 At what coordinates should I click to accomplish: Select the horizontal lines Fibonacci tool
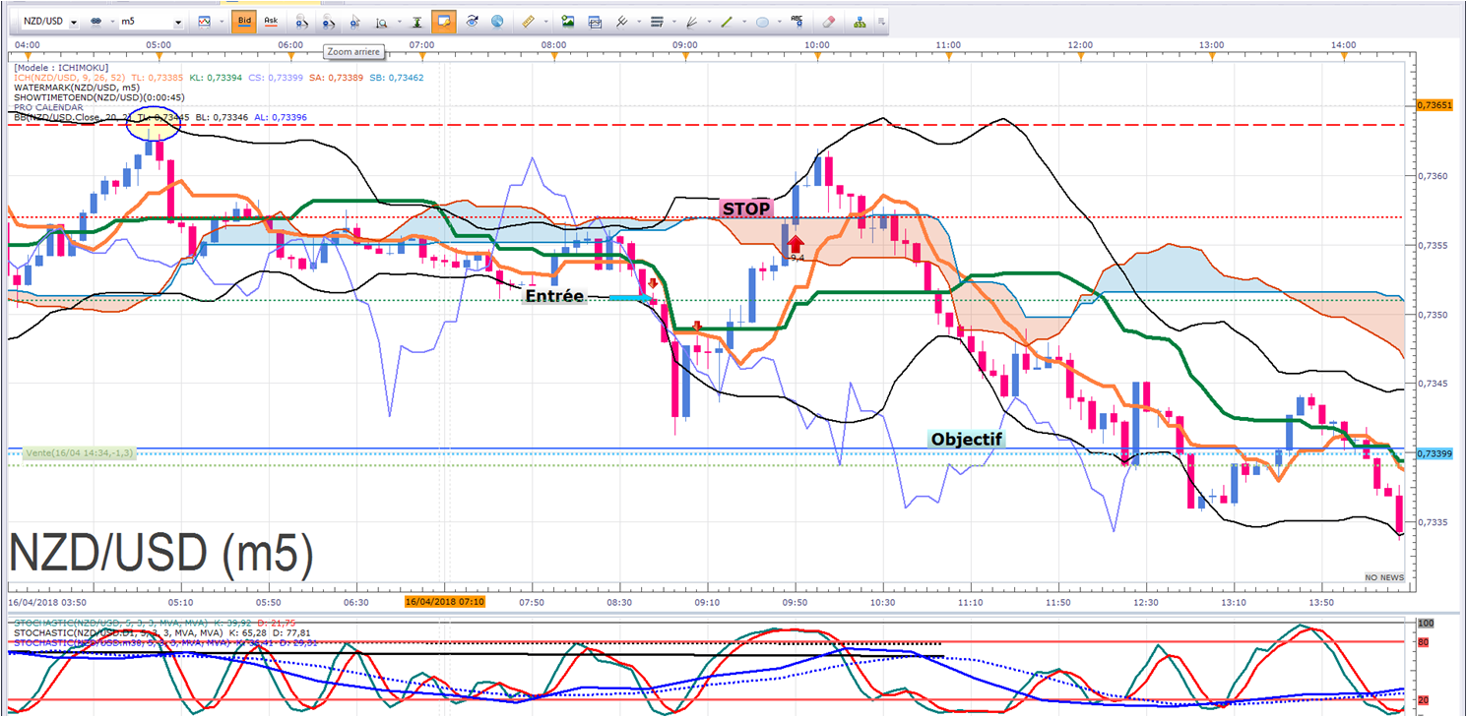click(x=657, y=21)
